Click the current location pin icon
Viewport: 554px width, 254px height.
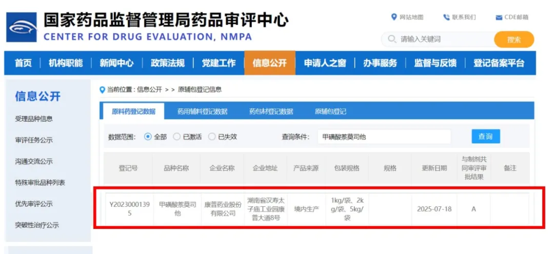pos(102,89)
